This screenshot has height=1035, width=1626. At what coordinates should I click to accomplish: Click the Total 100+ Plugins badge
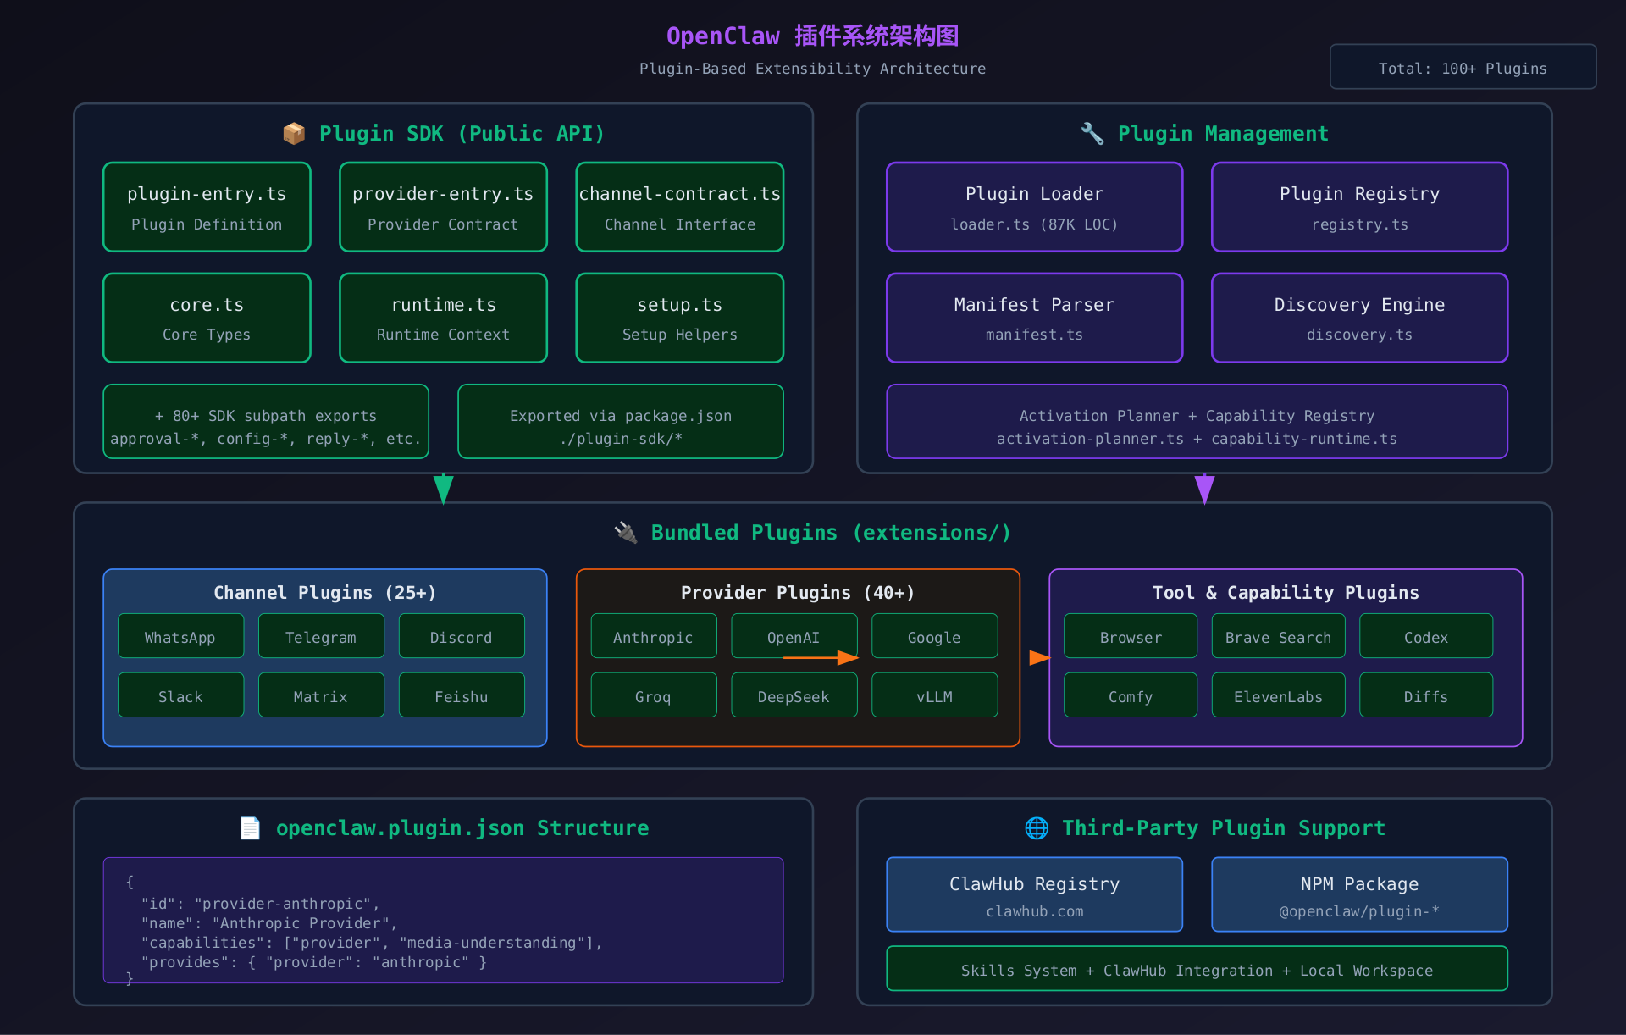[1463, 68]
